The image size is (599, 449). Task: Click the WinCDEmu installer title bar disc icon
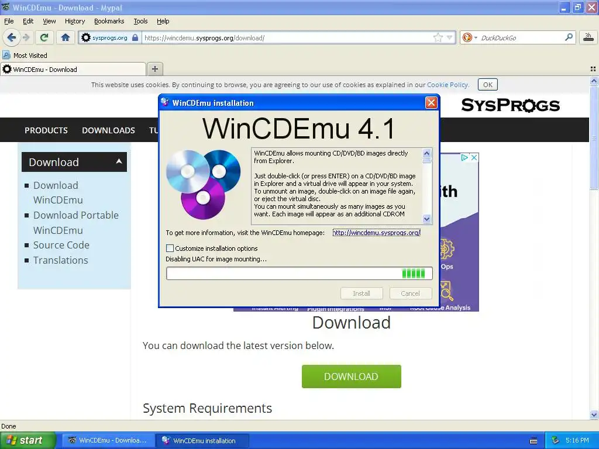pyautogui.click(x=165, y=102)
